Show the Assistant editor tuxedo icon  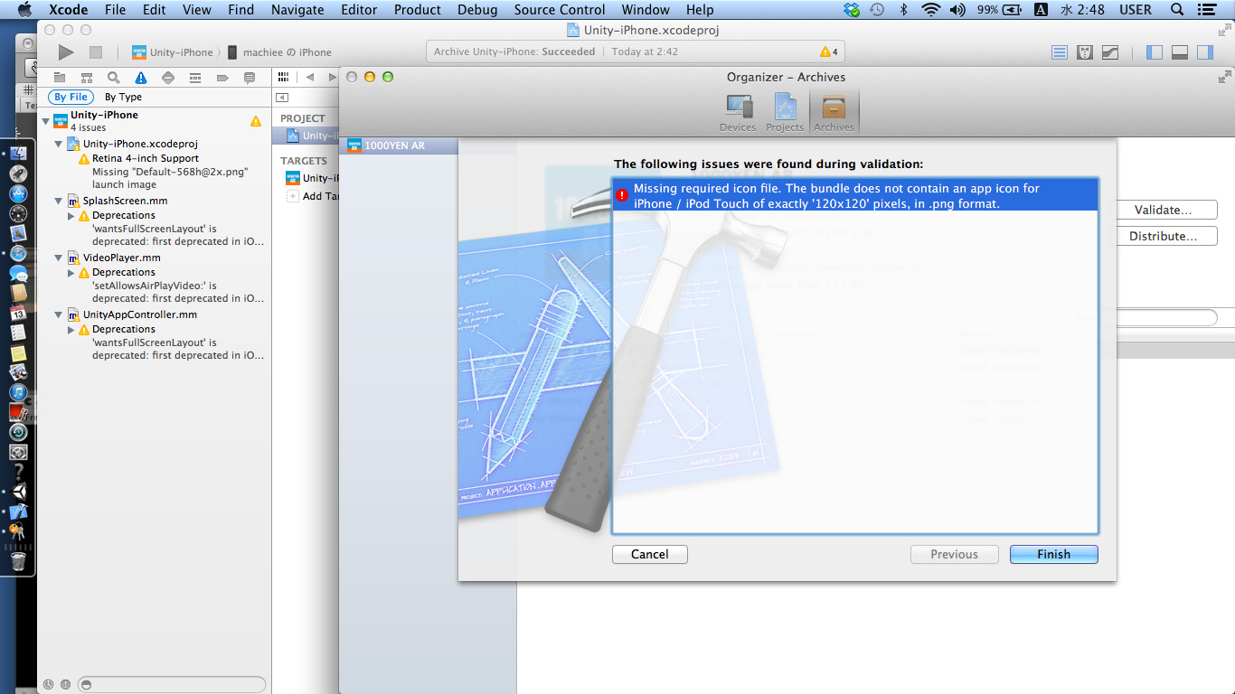click(x=1085, y=52)
